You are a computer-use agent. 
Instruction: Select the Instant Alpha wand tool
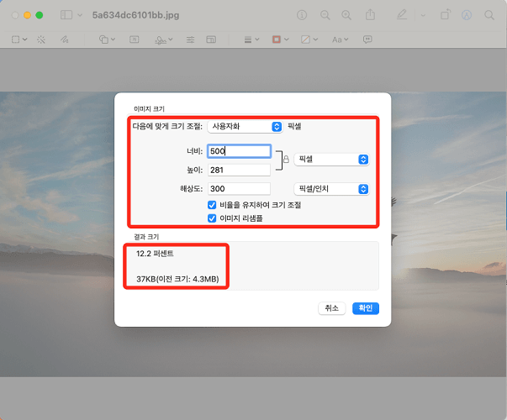(41, 39)
